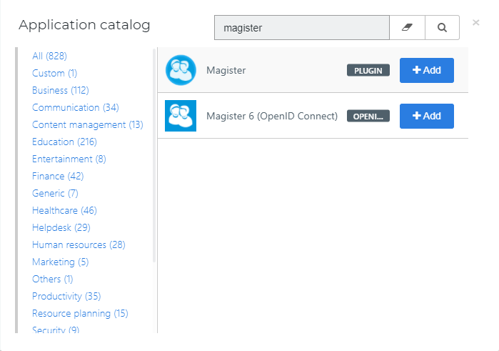
Task: Show Generic (7) applications
Action: tap(55, 194)
